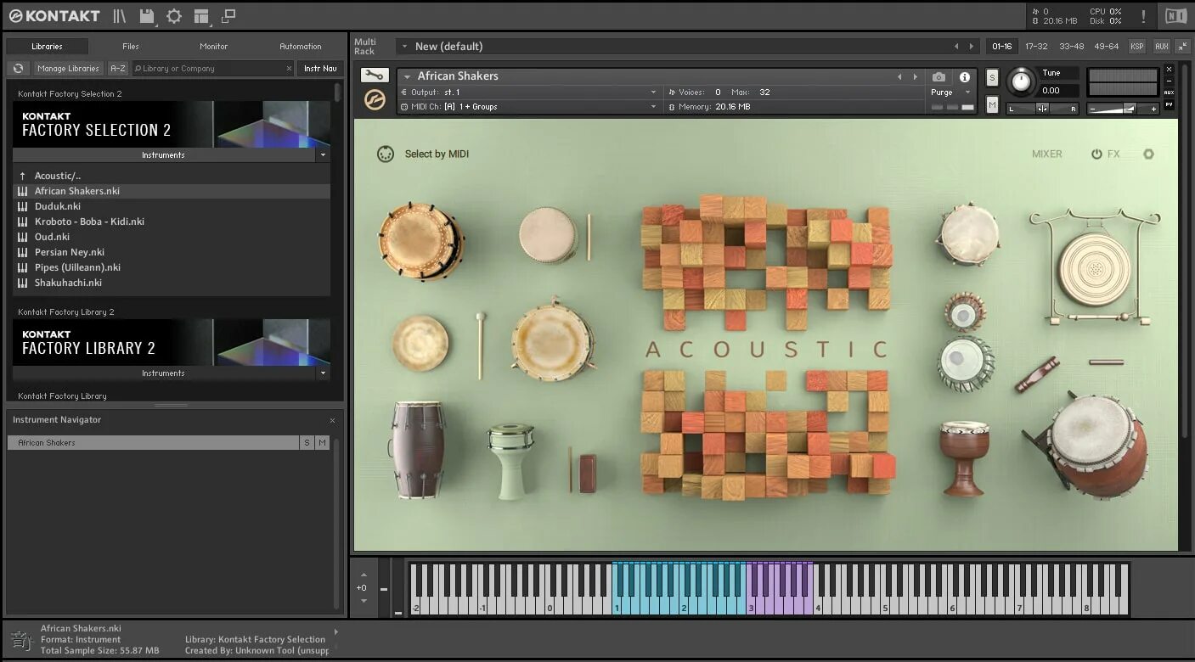
Task: Switch to Monitor tab
Action: point(213,46)
